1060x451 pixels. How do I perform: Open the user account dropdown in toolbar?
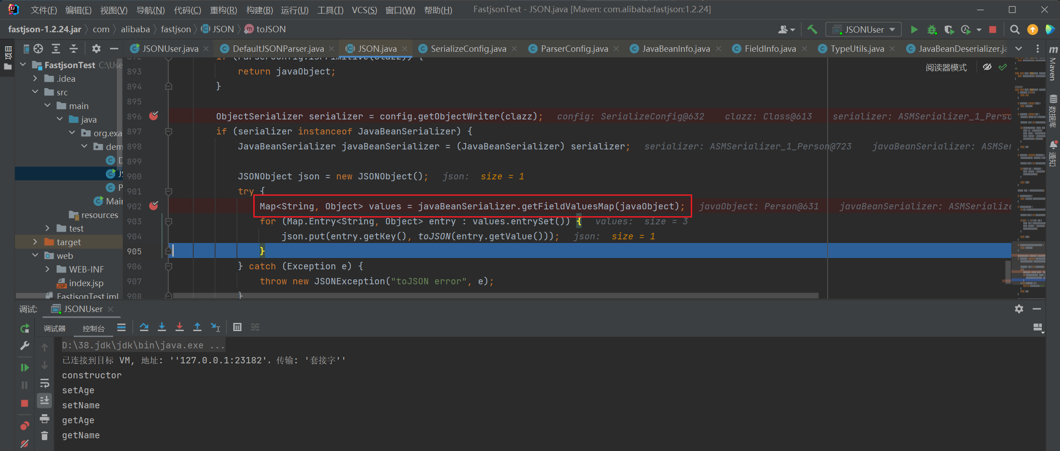tap(786, 30)
